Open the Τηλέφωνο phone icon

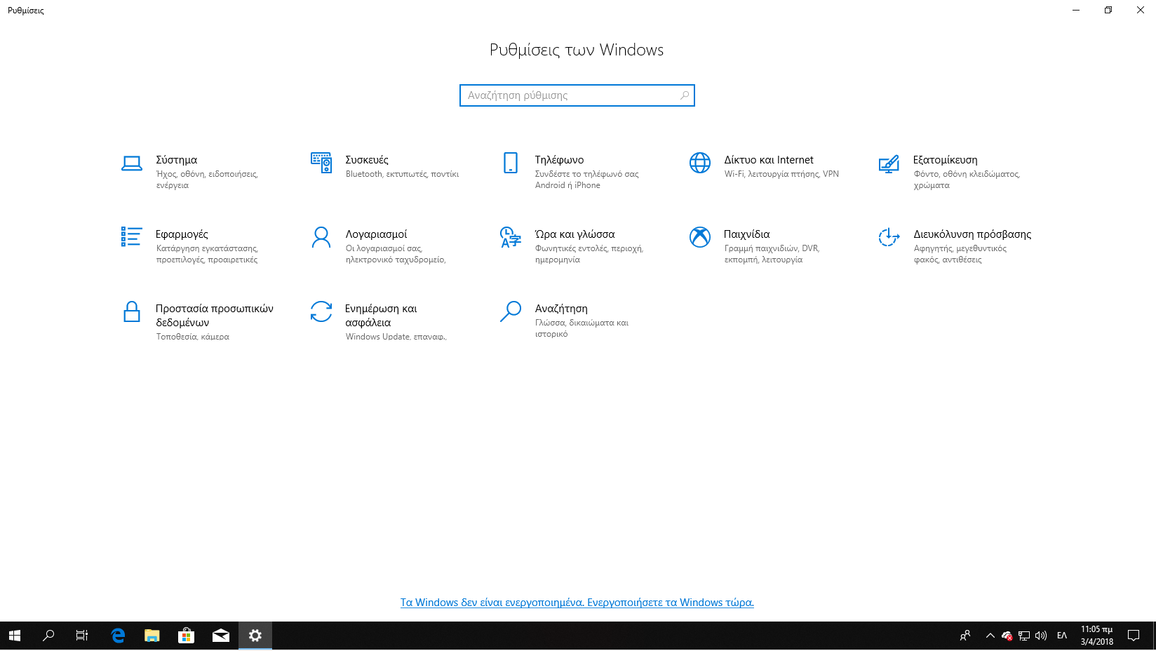(x=511, y=163)
